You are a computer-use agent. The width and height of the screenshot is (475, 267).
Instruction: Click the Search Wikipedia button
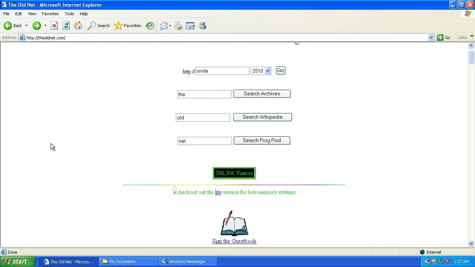[x=262, y=117]
